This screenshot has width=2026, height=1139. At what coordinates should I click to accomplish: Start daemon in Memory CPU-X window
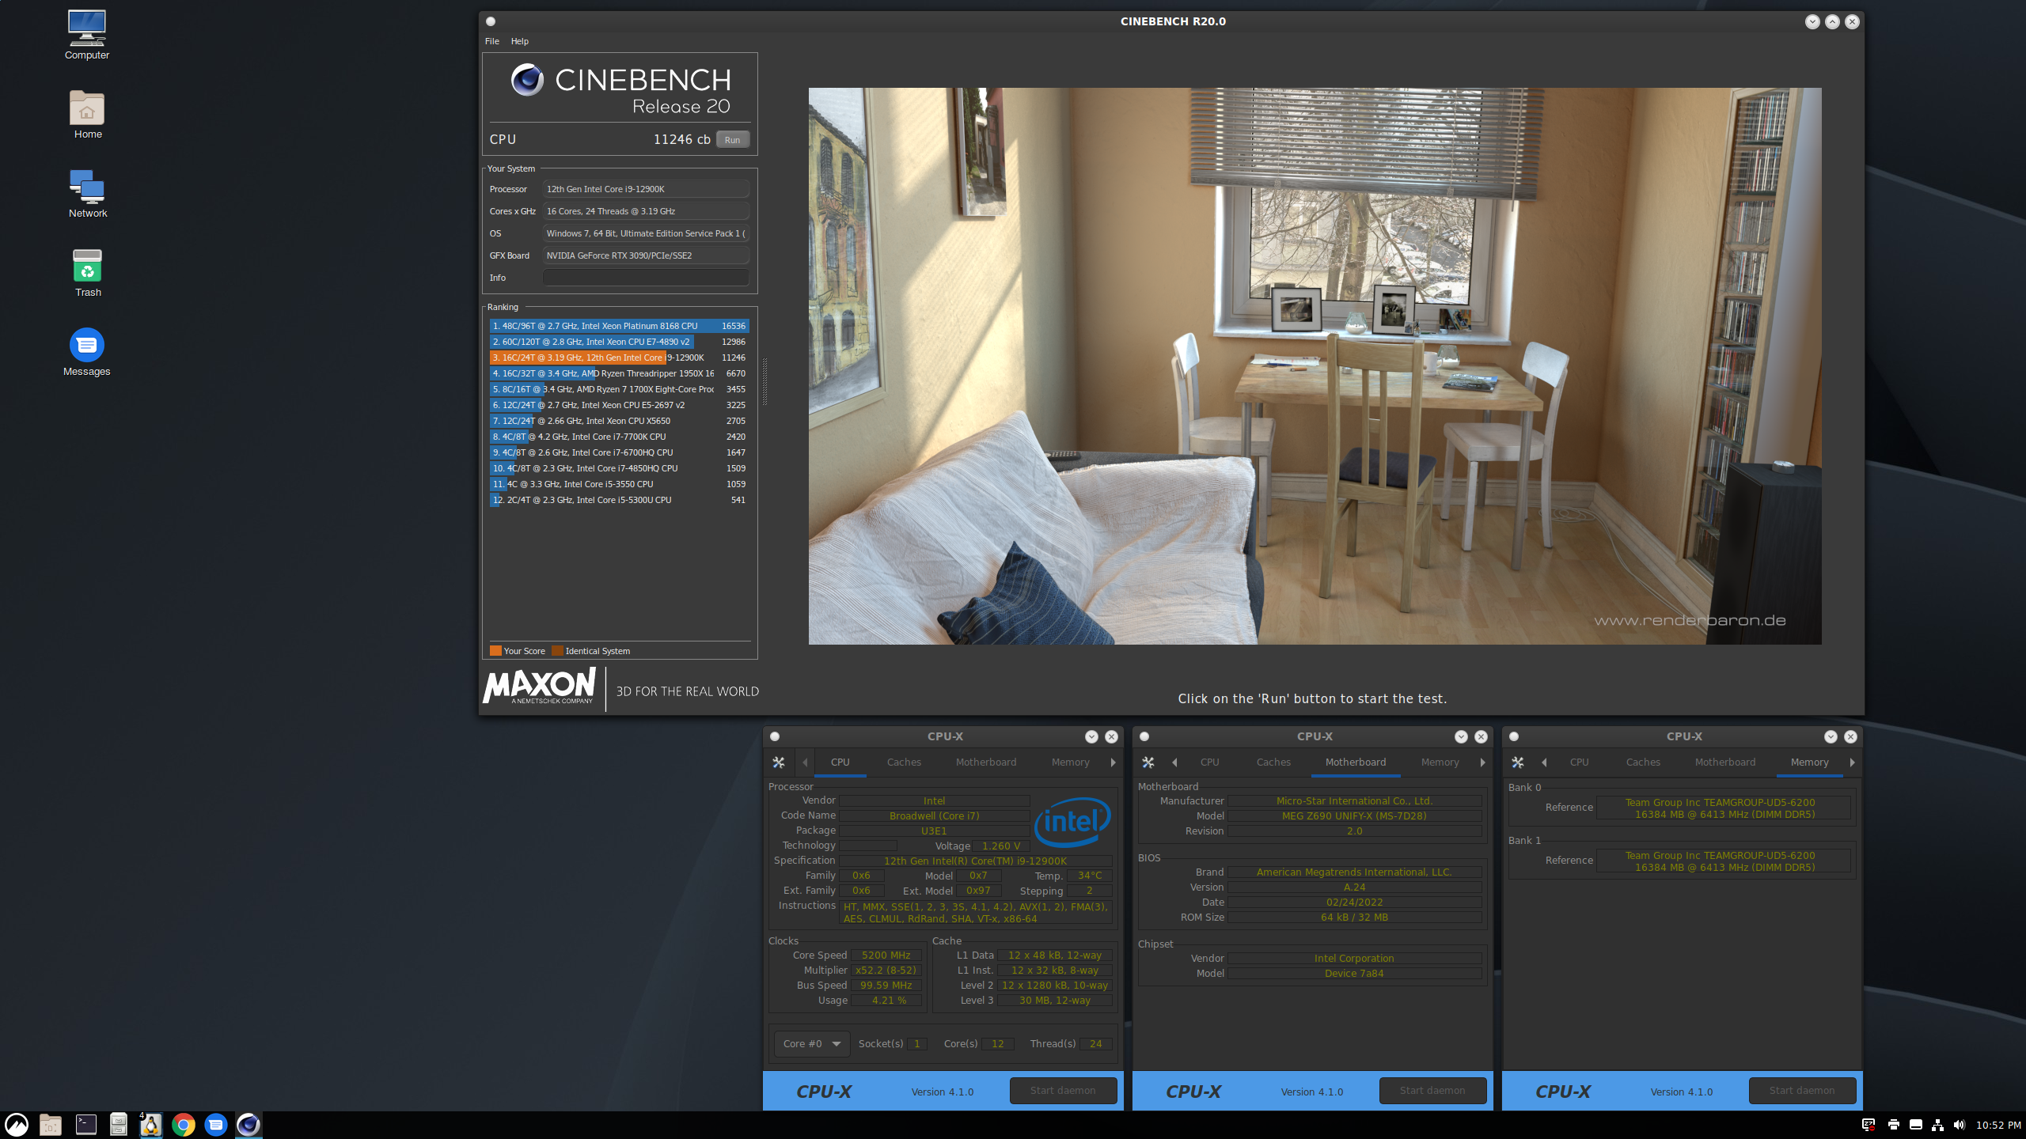pos(1802,1091)
